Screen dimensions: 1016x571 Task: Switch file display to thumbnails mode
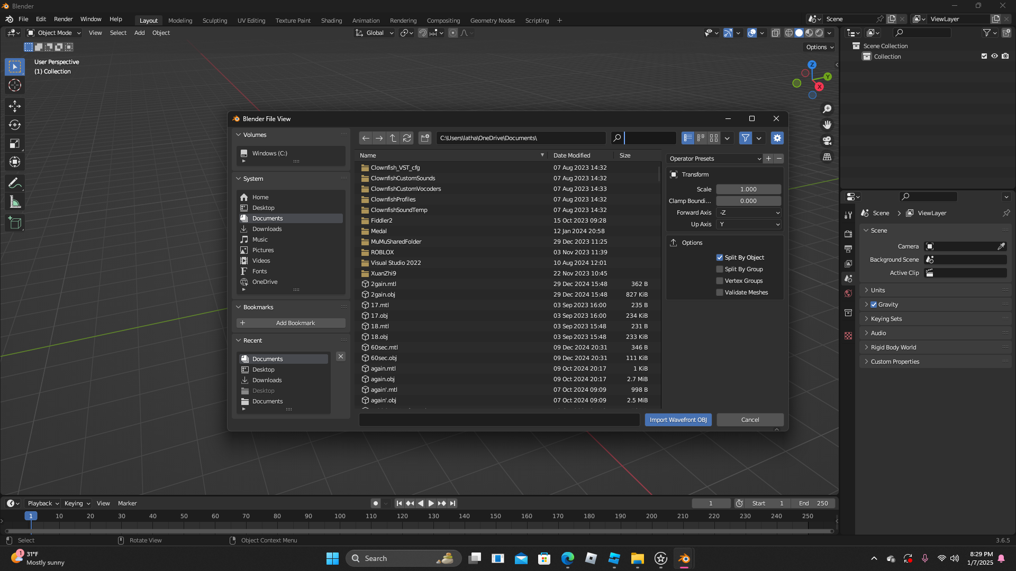point(714,138)
